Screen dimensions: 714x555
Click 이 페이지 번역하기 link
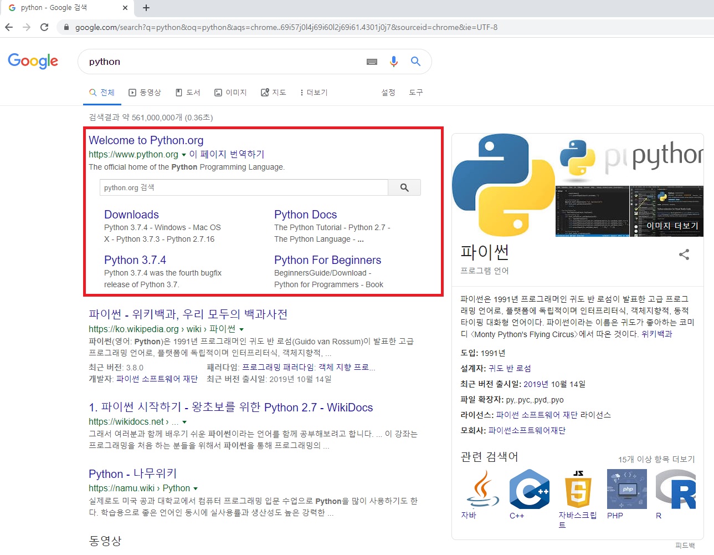point(227,154)
